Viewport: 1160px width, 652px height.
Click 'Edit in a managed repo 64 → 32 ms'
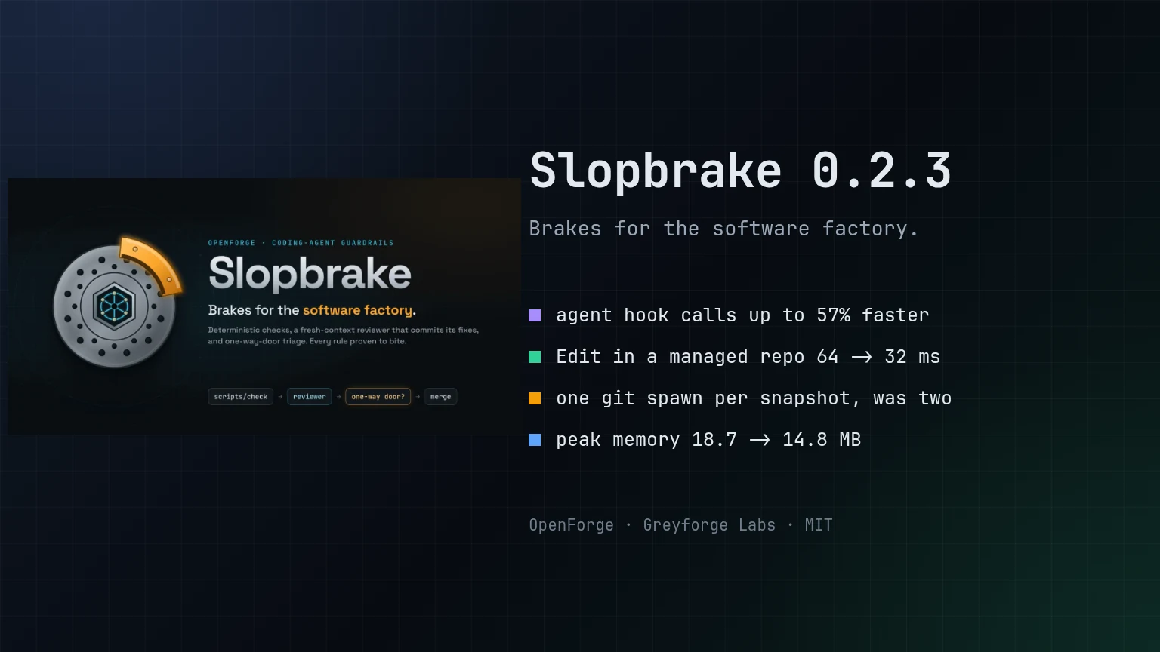(748, 357)
